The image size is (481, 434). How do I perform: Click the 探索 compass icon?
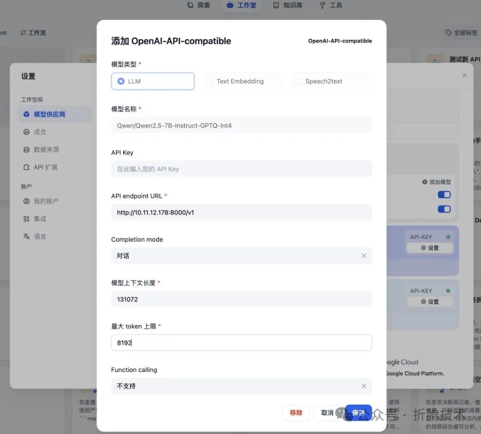click(190, 5)
